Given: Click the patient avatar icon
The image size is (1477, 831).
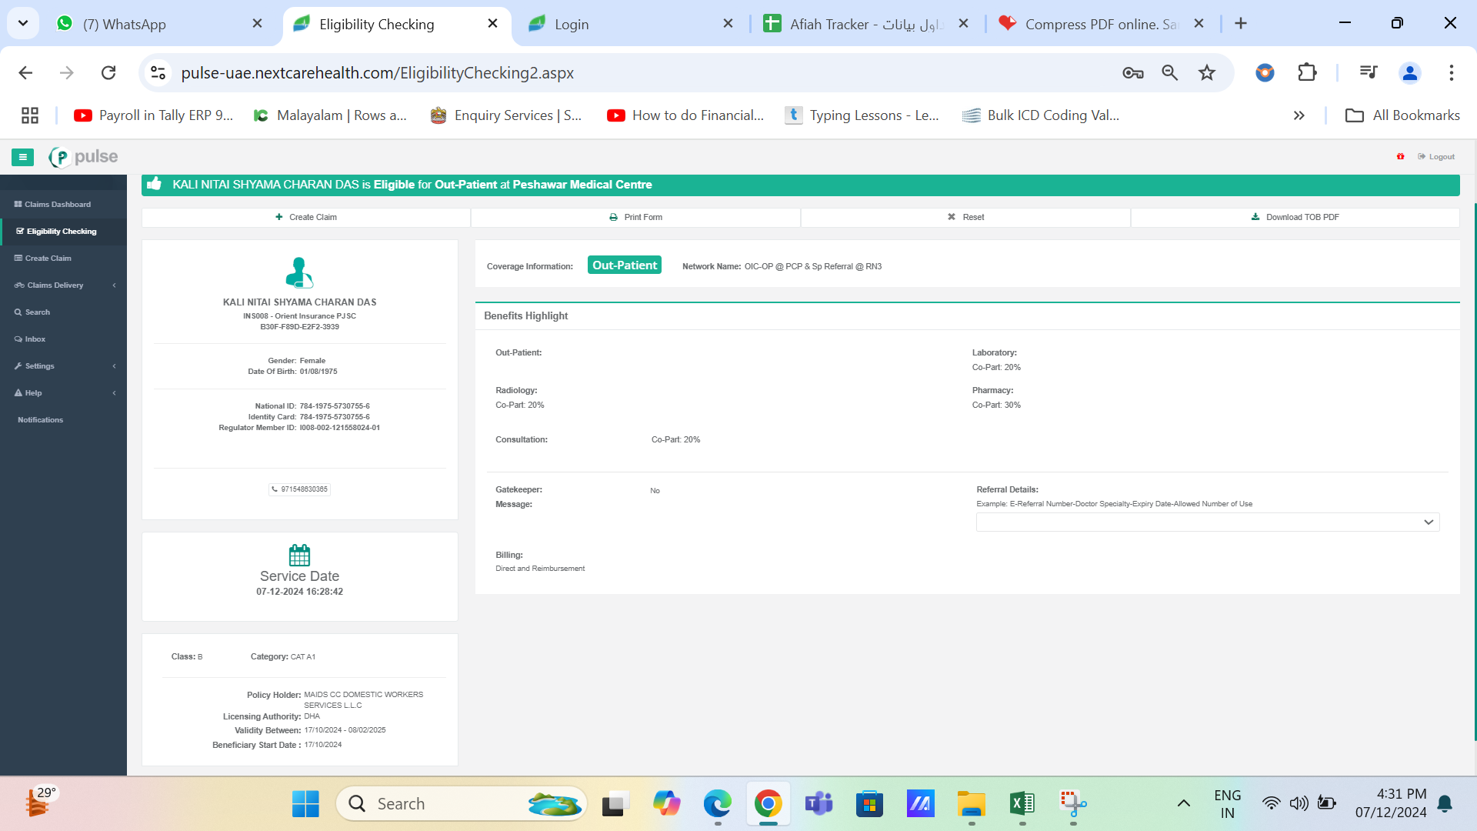Looking at the screenshot, I should [x=299, y=272].
